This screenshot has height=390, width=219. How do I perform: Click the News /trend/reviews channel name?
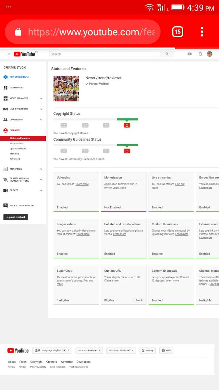pyautogui.click(x=103, y=78)
